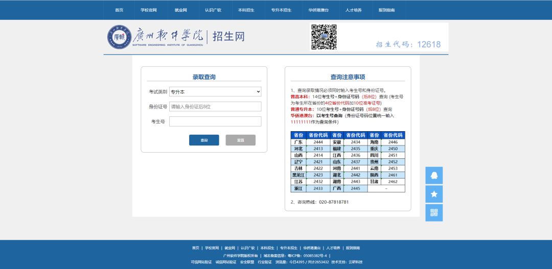Screen dimensions: 552x269
Task: Click the QQ contact floating icon
Action: point(434,175)
